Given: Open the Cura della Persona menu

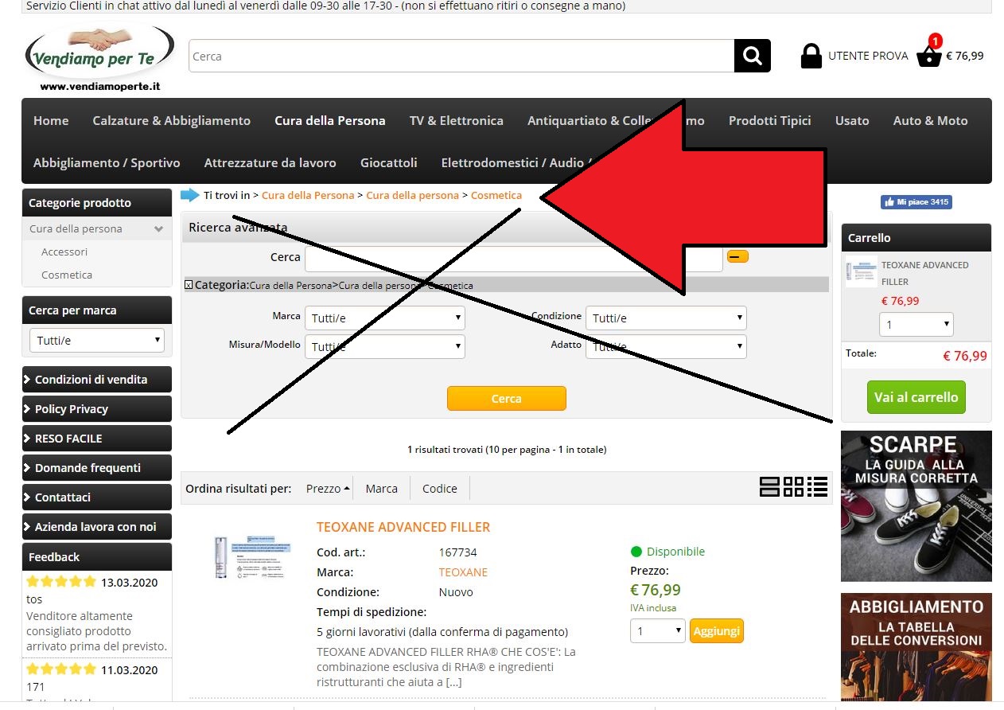Looking at the screenshot, I should click(329, 120).
